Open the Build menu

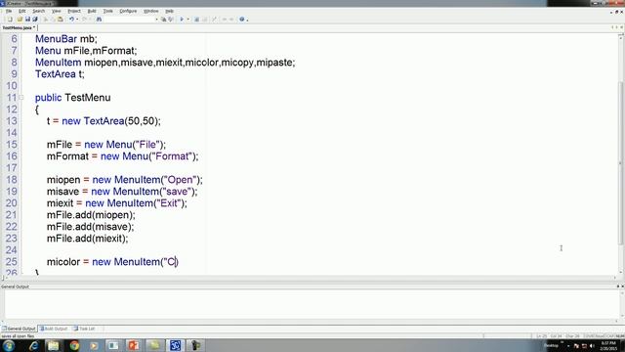point(92,11)
